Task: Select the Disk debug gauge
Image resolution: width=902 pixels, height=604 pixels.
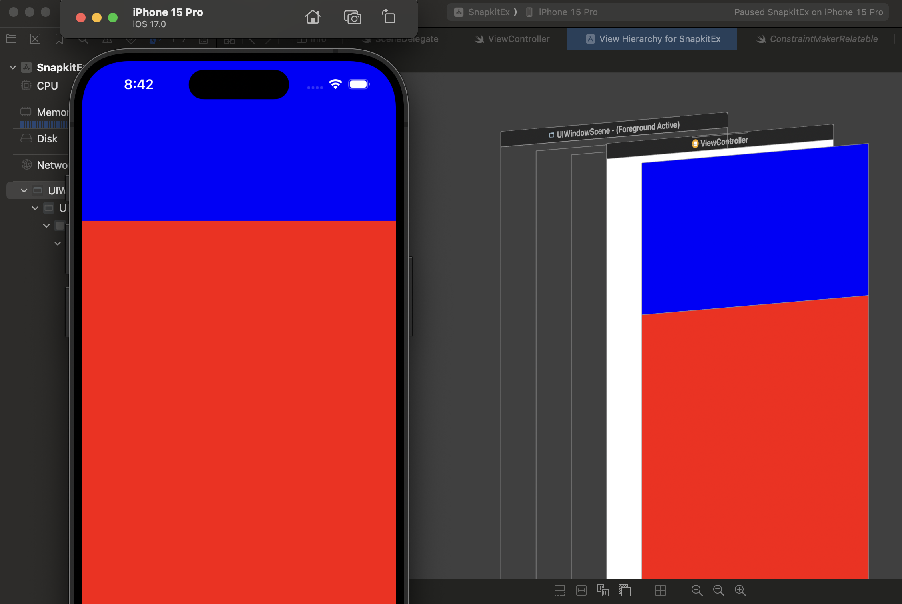Action: pos(47,139)
